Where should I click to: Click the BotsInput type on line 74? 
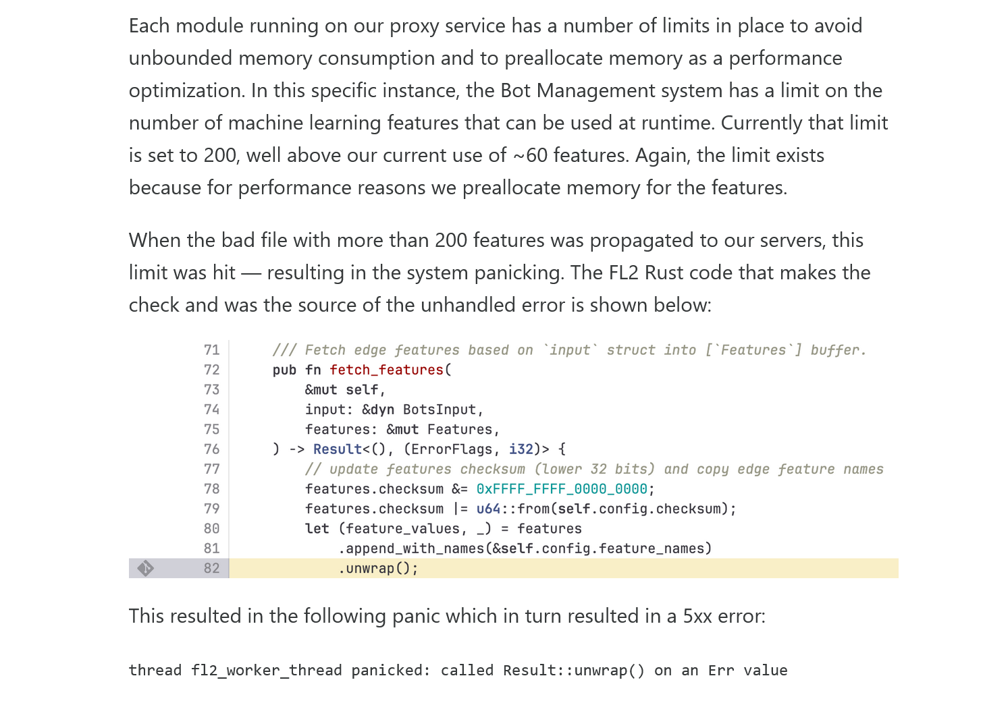[439, 410]
